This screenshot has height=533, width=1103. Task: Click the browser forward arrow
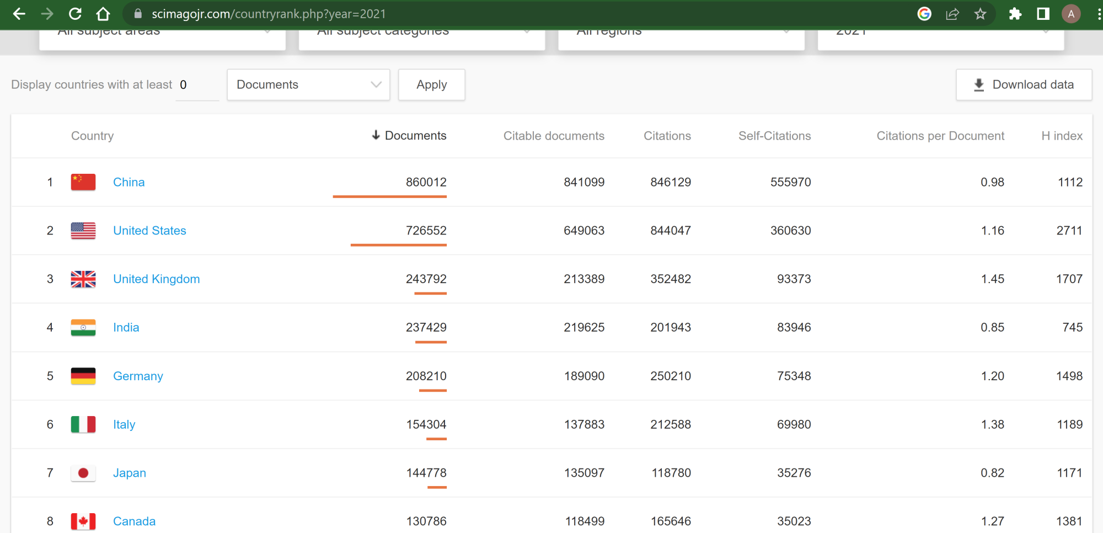[47, 14]
